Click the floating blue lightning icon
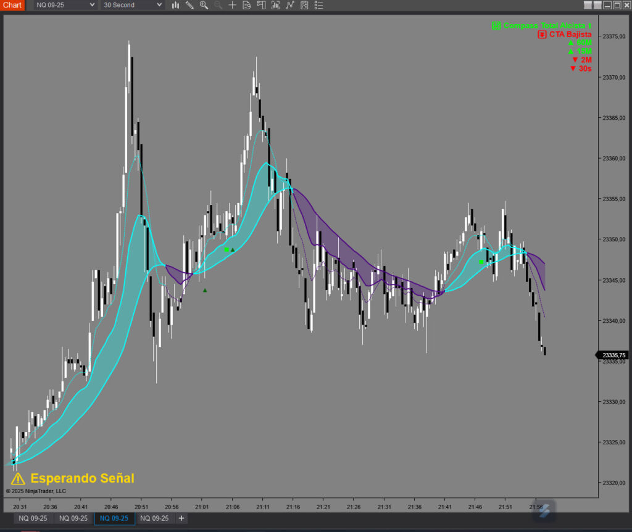This screenshot has width=632, height=532. tap(545, 509)
